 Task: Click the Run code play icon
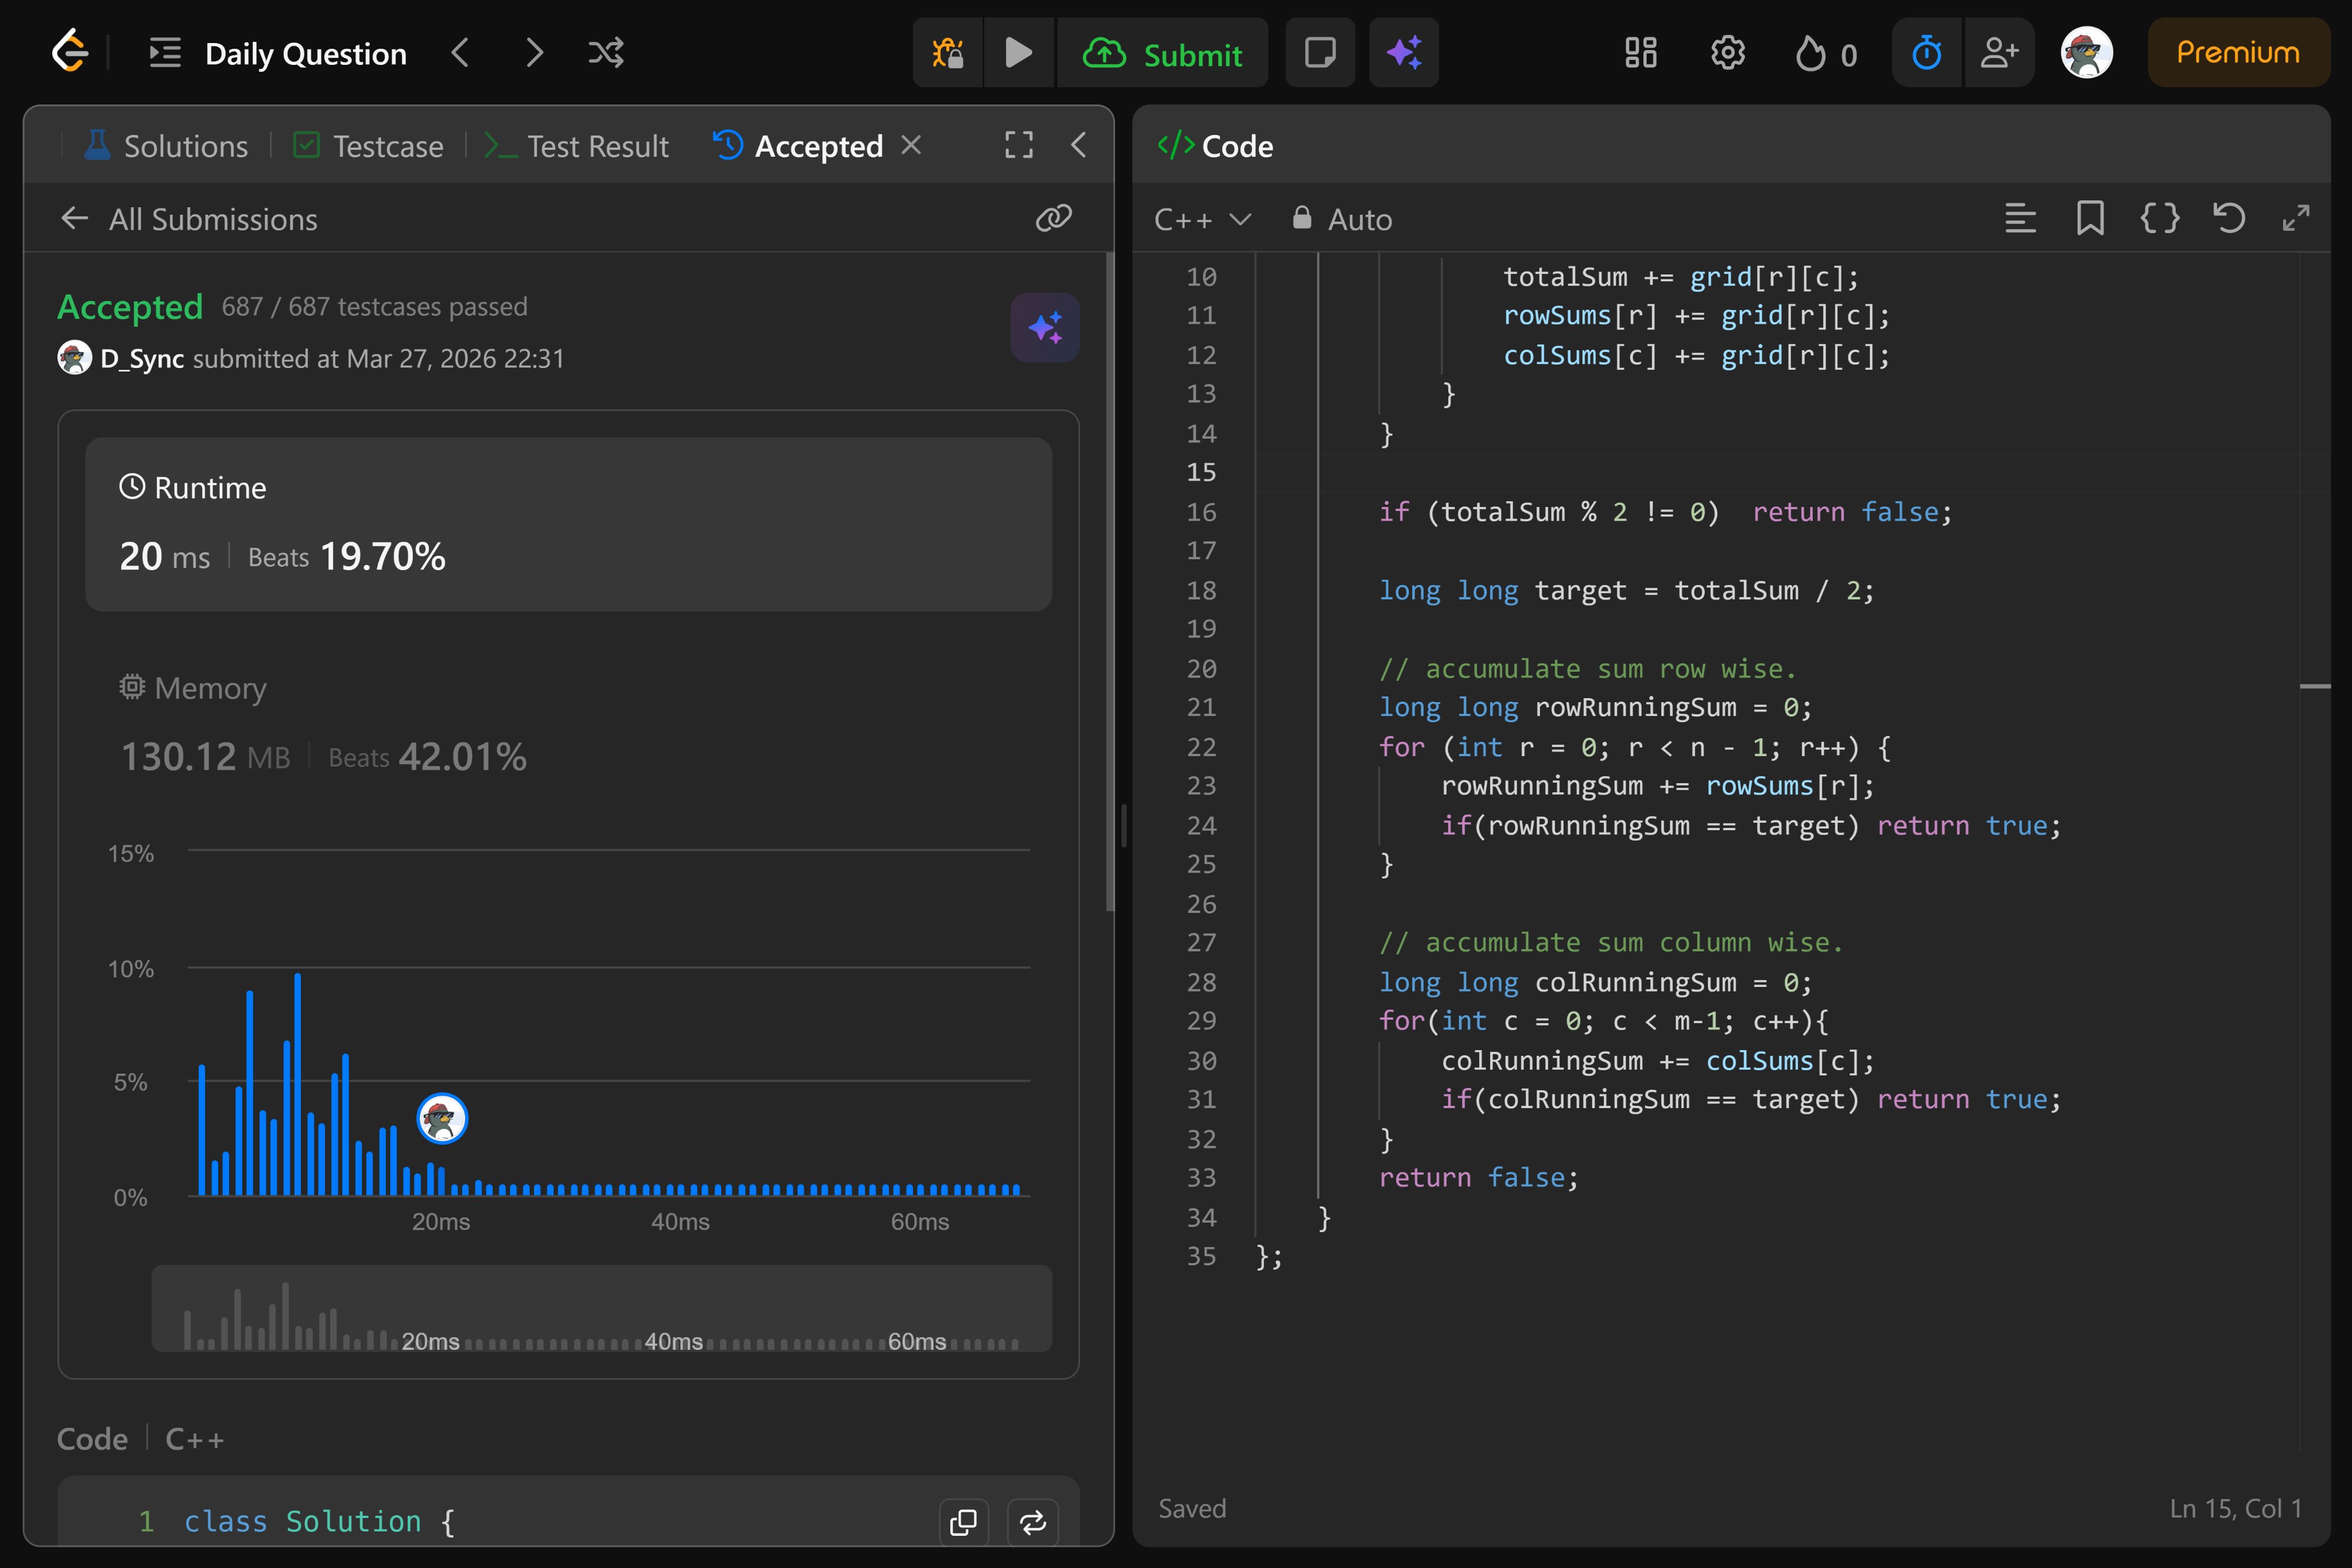(1018, 52)
